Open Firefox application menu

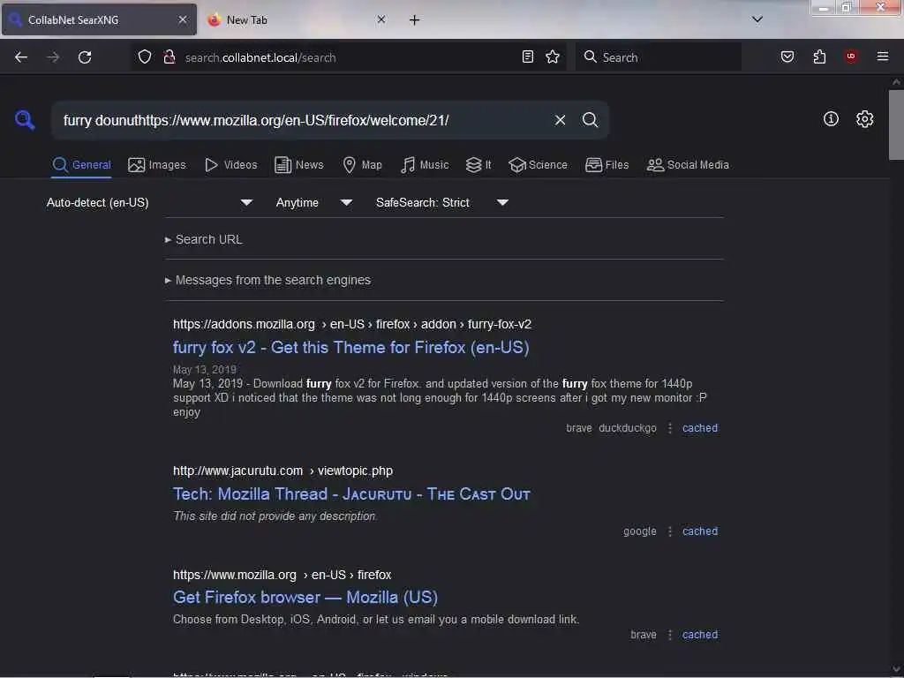pyautogui.click(x=883, y=56)
